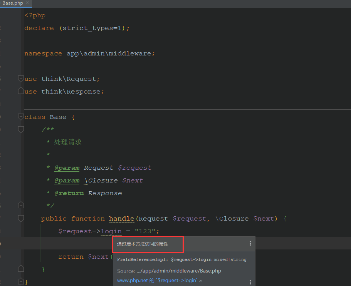Collapse the use think\Request import block
351x286 pixels.
(21, 79)
